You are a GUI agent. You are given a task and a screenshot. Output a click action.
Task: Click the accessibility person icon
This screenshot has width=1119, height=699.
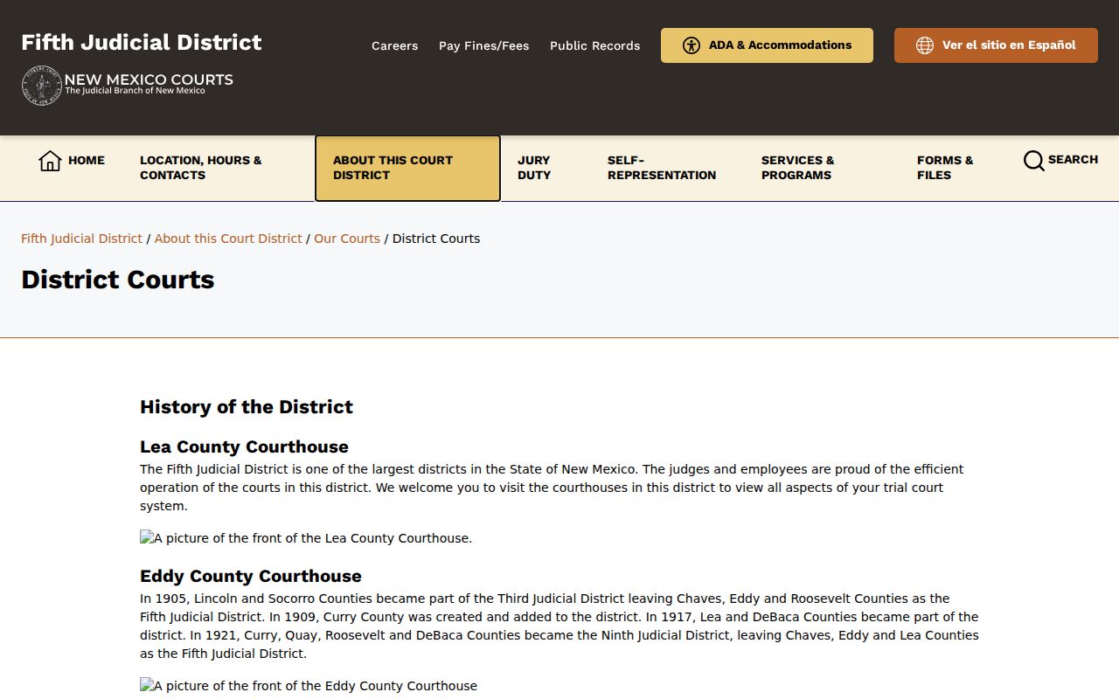click(x=692, y=45)
